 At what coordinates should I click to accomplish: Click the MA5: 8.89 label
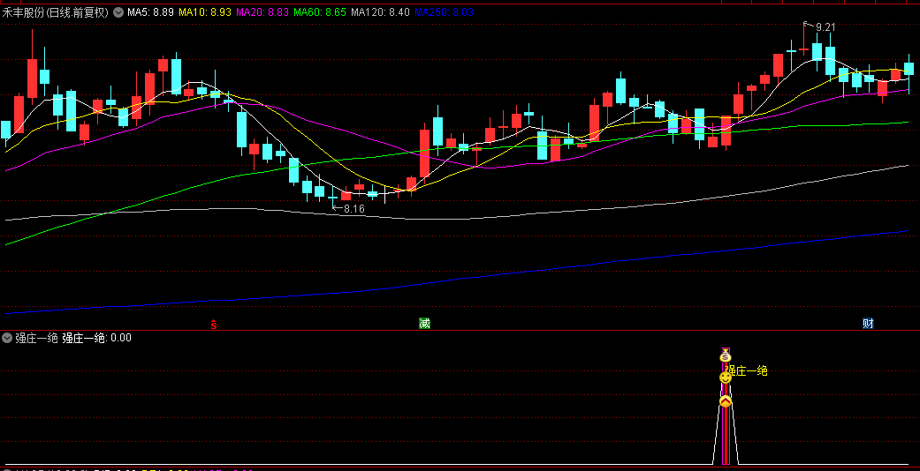coord(150,12)
